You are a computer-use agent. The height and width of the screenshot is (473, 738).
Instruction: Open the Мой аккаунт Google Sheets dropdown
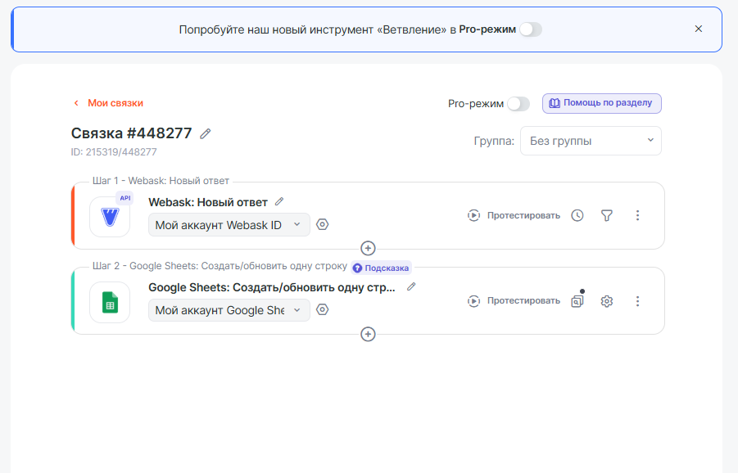229,310
